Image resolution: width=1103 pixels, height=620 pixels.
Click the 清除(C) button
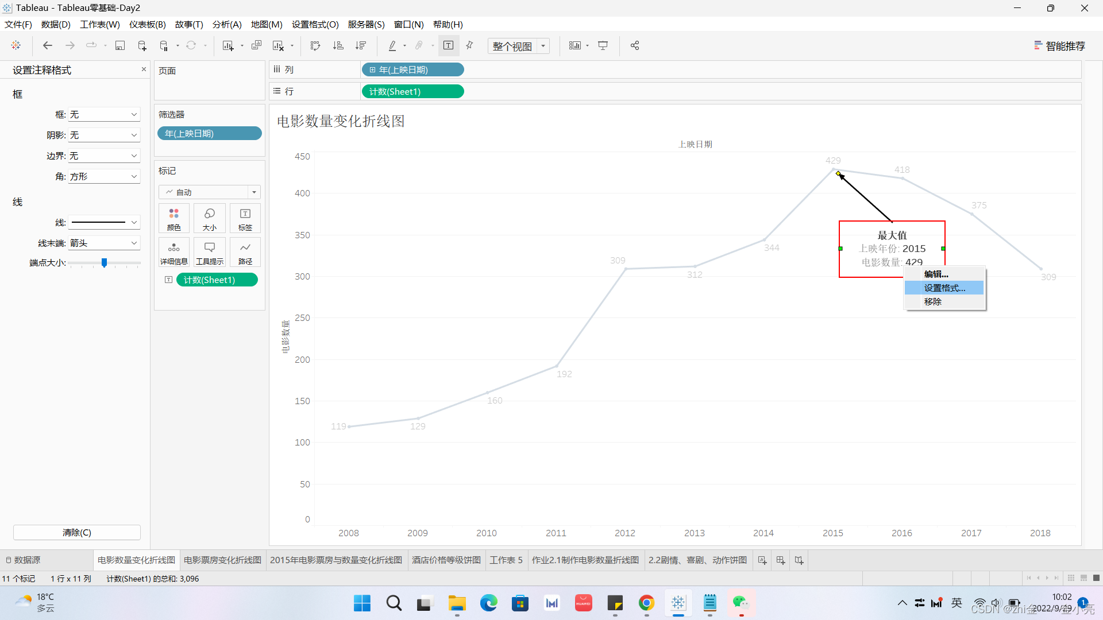point(77,533)
